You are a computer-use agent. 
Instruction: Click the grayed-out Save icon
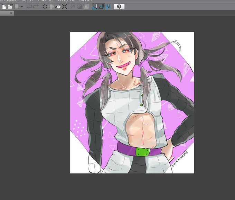(x=17, y=7)
